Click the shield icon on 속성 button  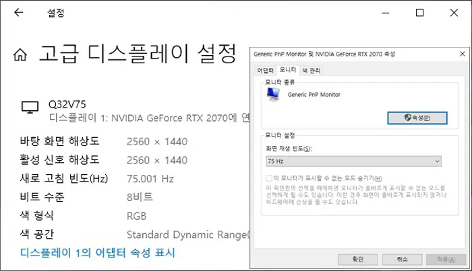(x=407, y=117)
